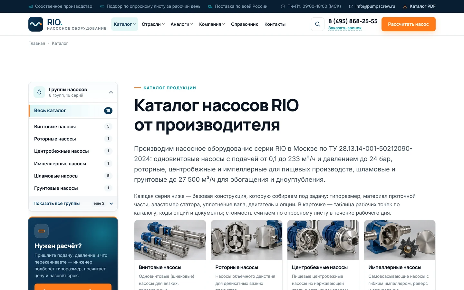Click the water drop icon in Группы насосов

(x=39, y=92)
